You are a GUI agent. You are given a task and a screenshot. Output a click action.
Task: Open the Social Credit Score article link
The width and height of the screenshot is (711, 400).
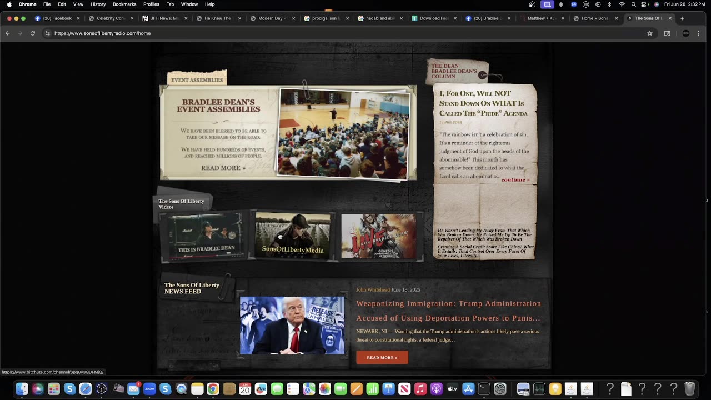click(486, 251)
